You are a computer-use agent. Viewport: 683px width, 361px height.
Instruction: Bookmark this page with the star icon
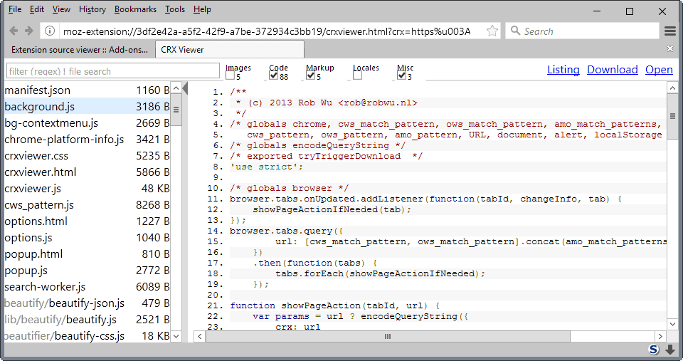pyautogui.click(x=492, y=31)
